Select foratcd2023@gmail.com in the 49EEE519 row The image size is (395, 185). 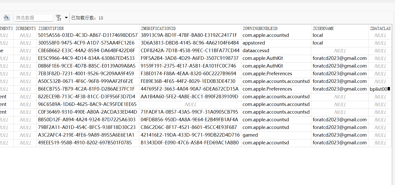(340, 143)
